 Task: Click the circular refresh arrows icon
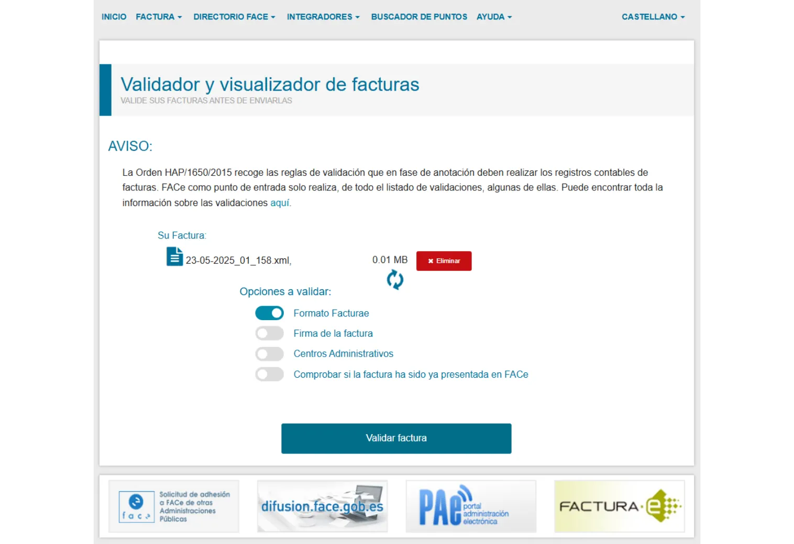(x=395, y=280)
